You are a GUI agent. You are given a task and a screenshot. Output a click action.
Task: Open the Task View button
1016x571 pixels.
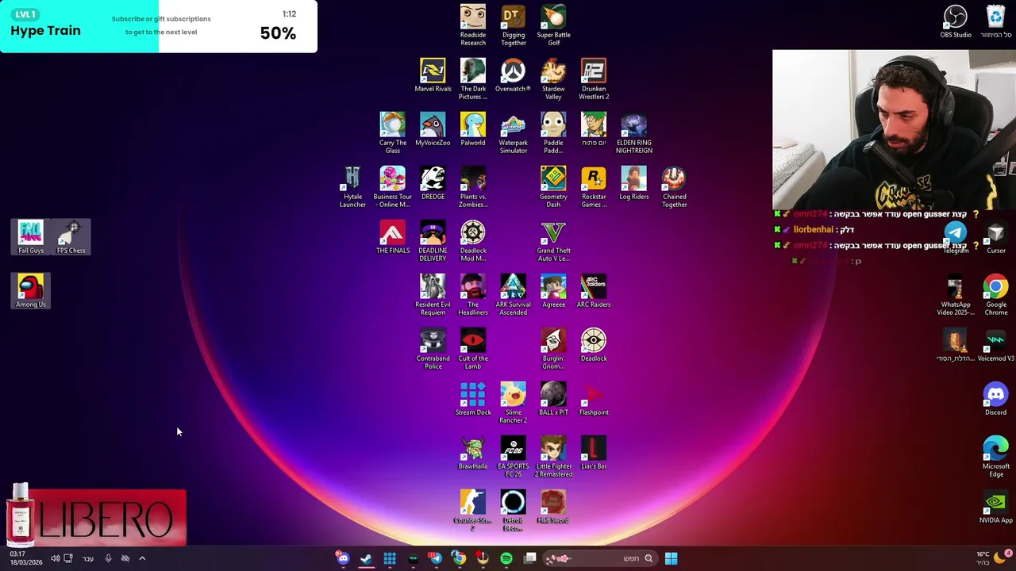click(x=530, y=558)
